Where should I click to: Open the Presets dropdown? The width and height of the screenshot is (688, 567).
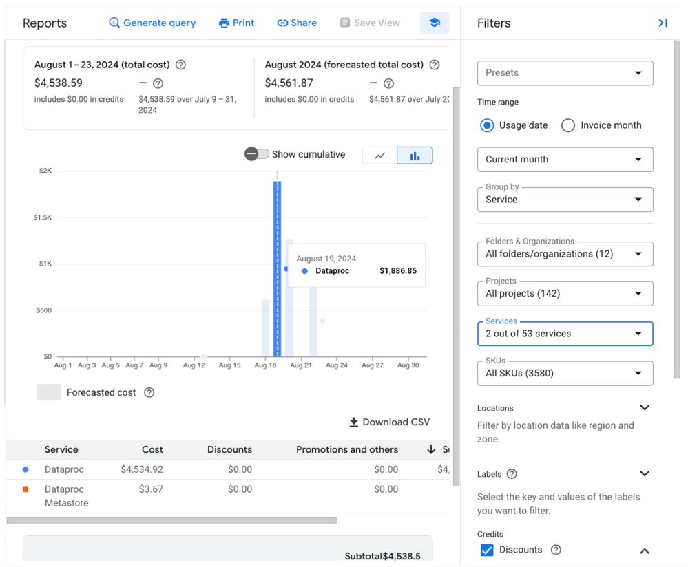[x=565, y=73]
